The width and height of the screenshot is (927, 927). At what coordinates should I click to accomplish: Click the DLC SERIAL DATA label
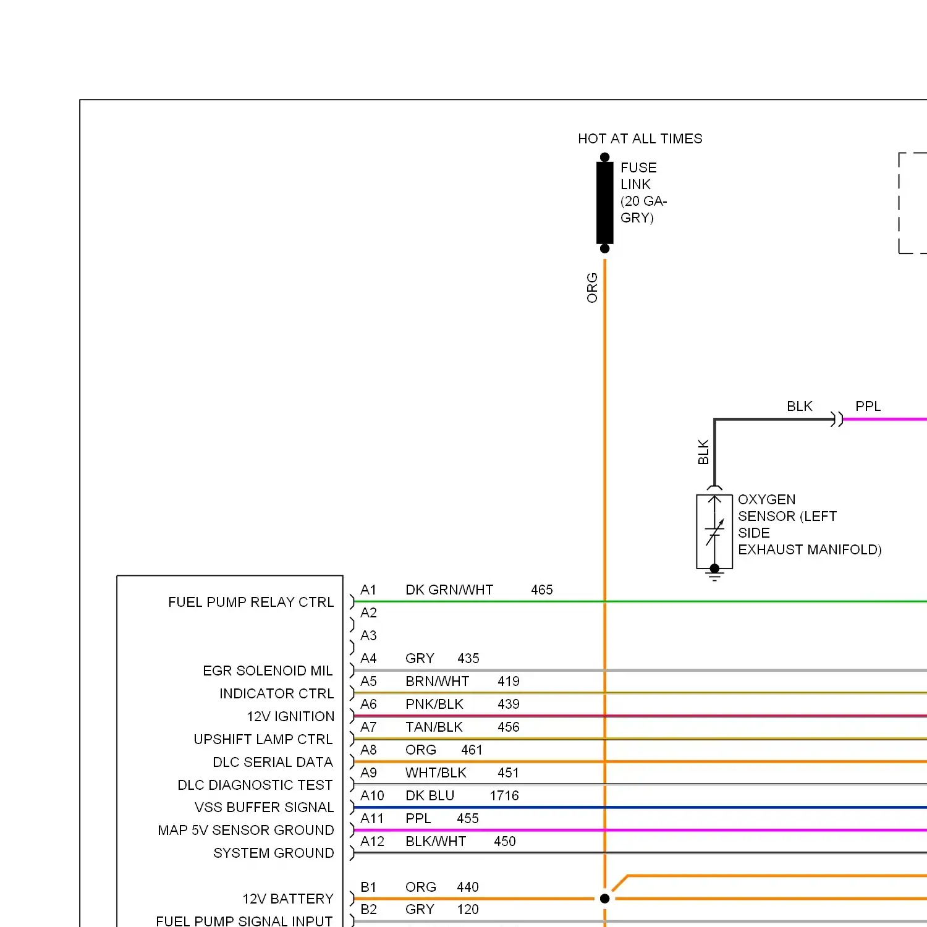(273, 762)
